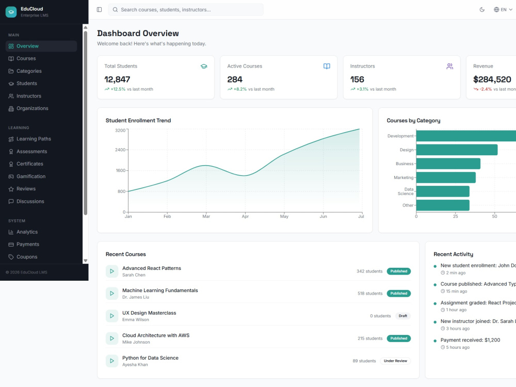Viewport: 516px width, 387px height.
Task: Click clock icon beside 5 hours ago
Action: (443, 347)
